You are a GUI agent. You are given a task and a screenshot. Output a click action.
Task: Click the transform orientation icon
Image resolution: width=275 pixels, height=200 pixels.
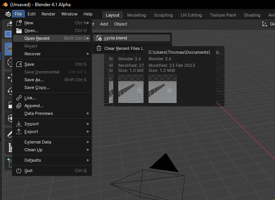coord(264,24)
